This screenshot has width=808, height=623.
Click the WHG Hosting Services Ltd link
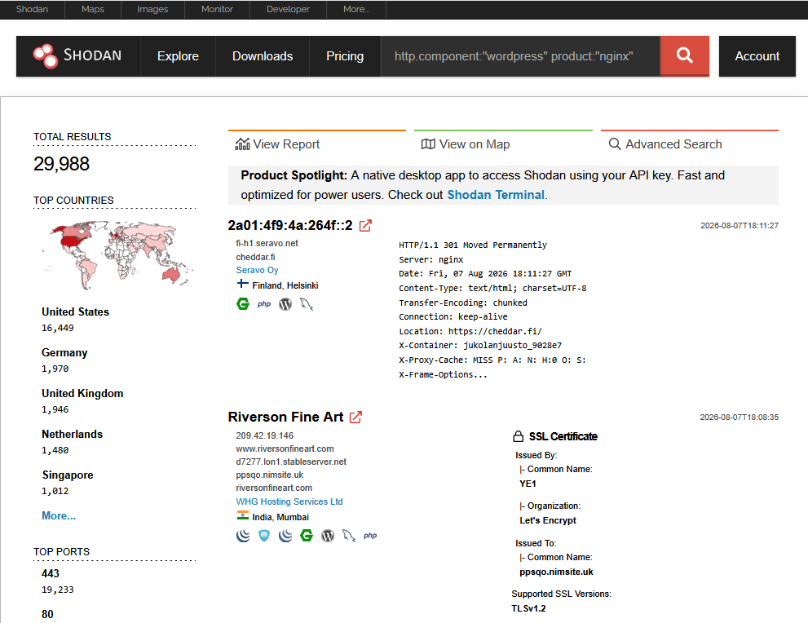coord(289,501)
